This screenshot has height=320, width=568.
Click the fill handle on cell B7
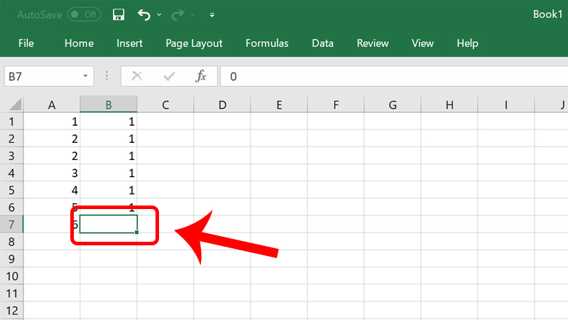pyautogui.click(x=136, y=232)
